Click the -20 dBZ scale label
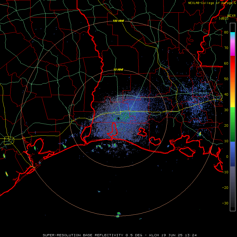Viewport: 237px width, 237px height. [x=225, y=188]
